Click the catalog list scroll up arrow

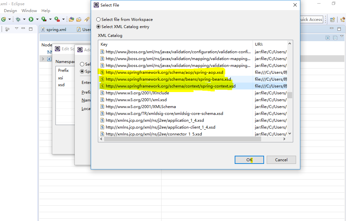pos(290,43)
